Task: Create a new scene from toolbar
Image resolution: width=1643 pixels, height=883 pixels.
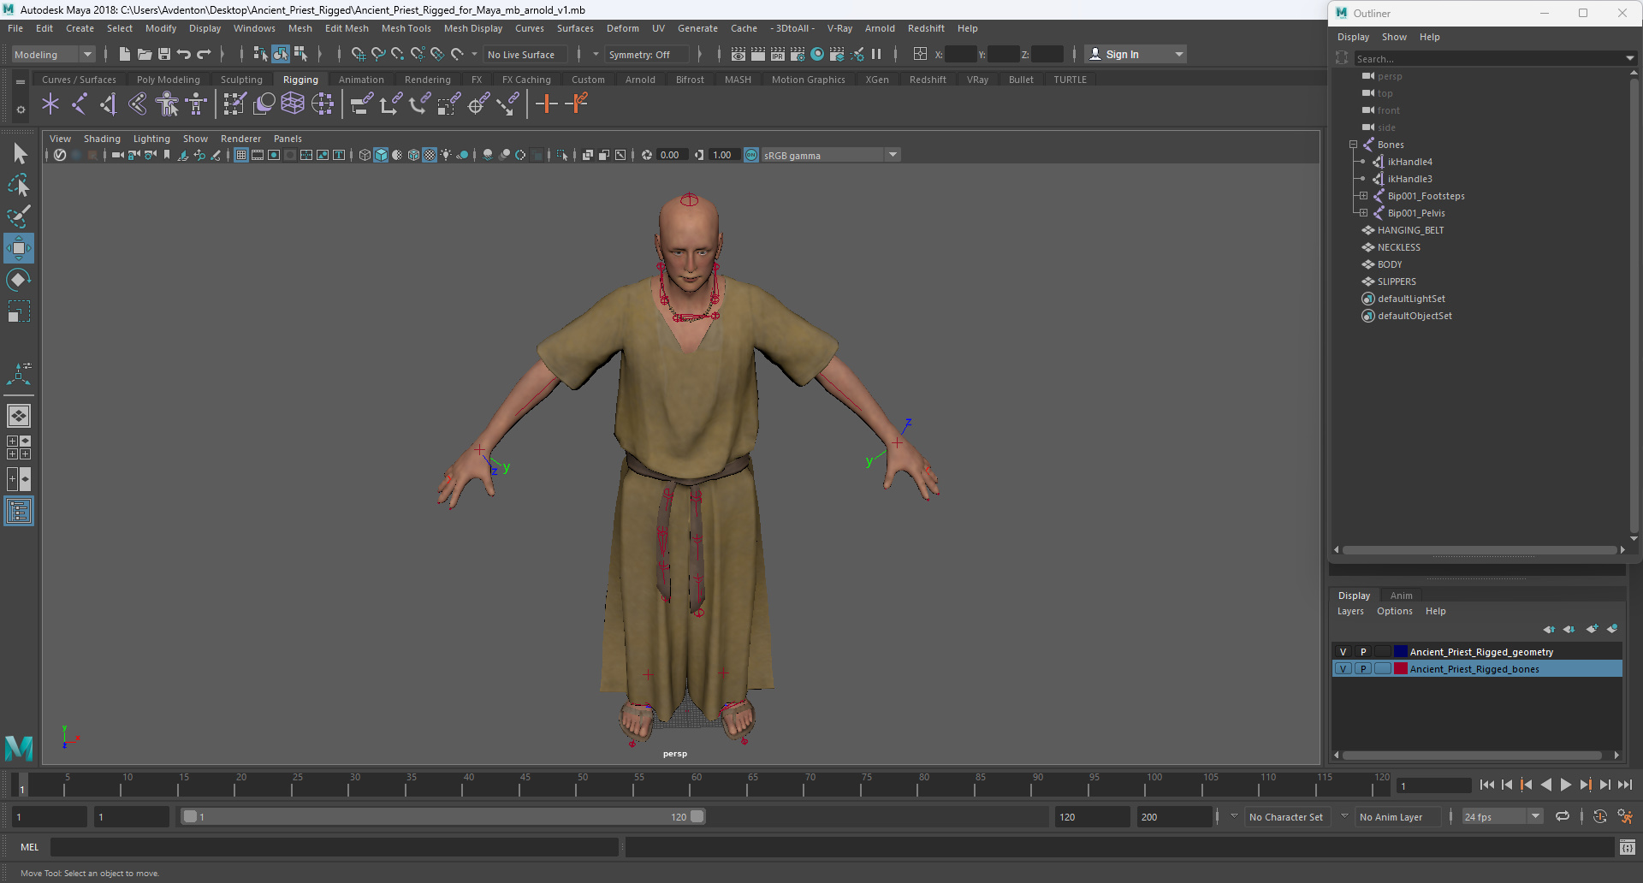Action: 125,54
